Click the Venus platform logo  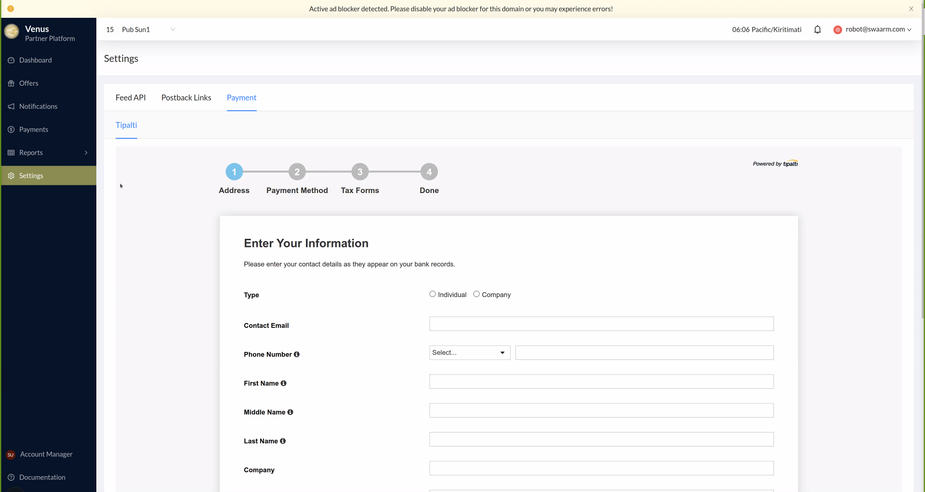[x=12, y=32]
